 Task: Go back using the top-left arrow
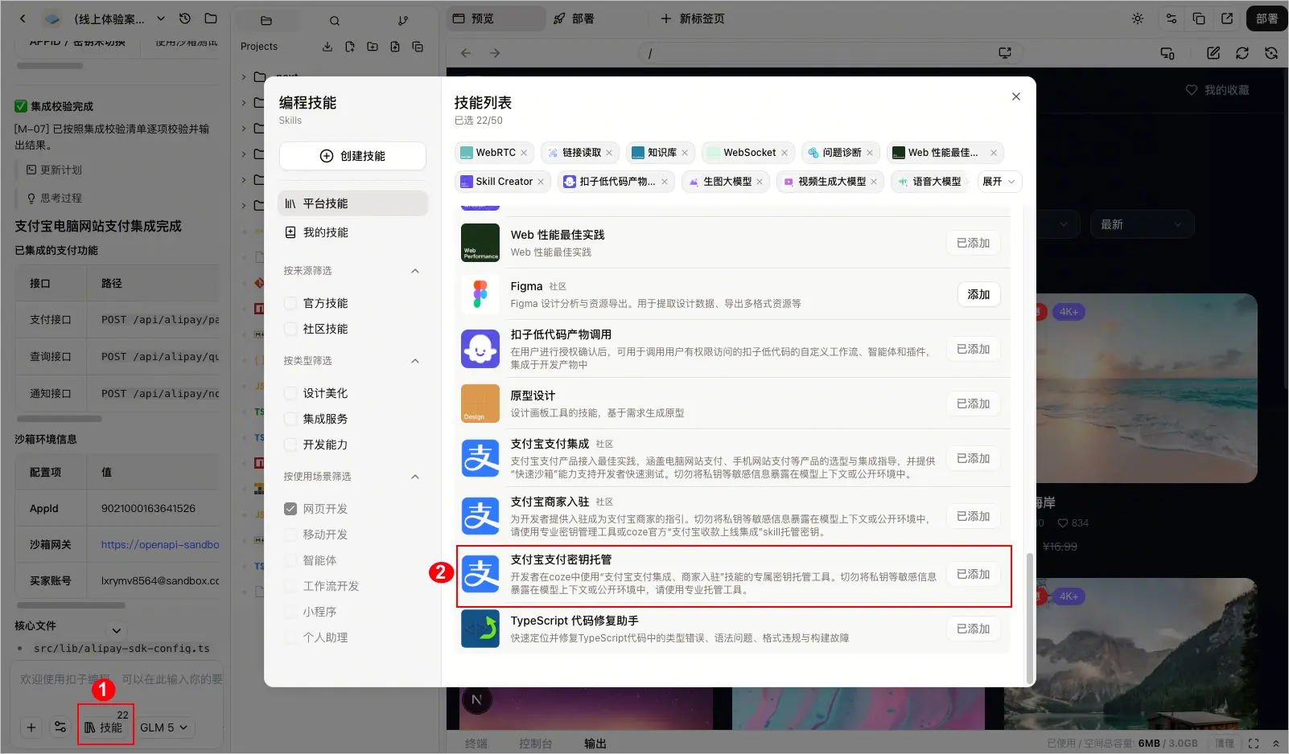pos(23,18)
